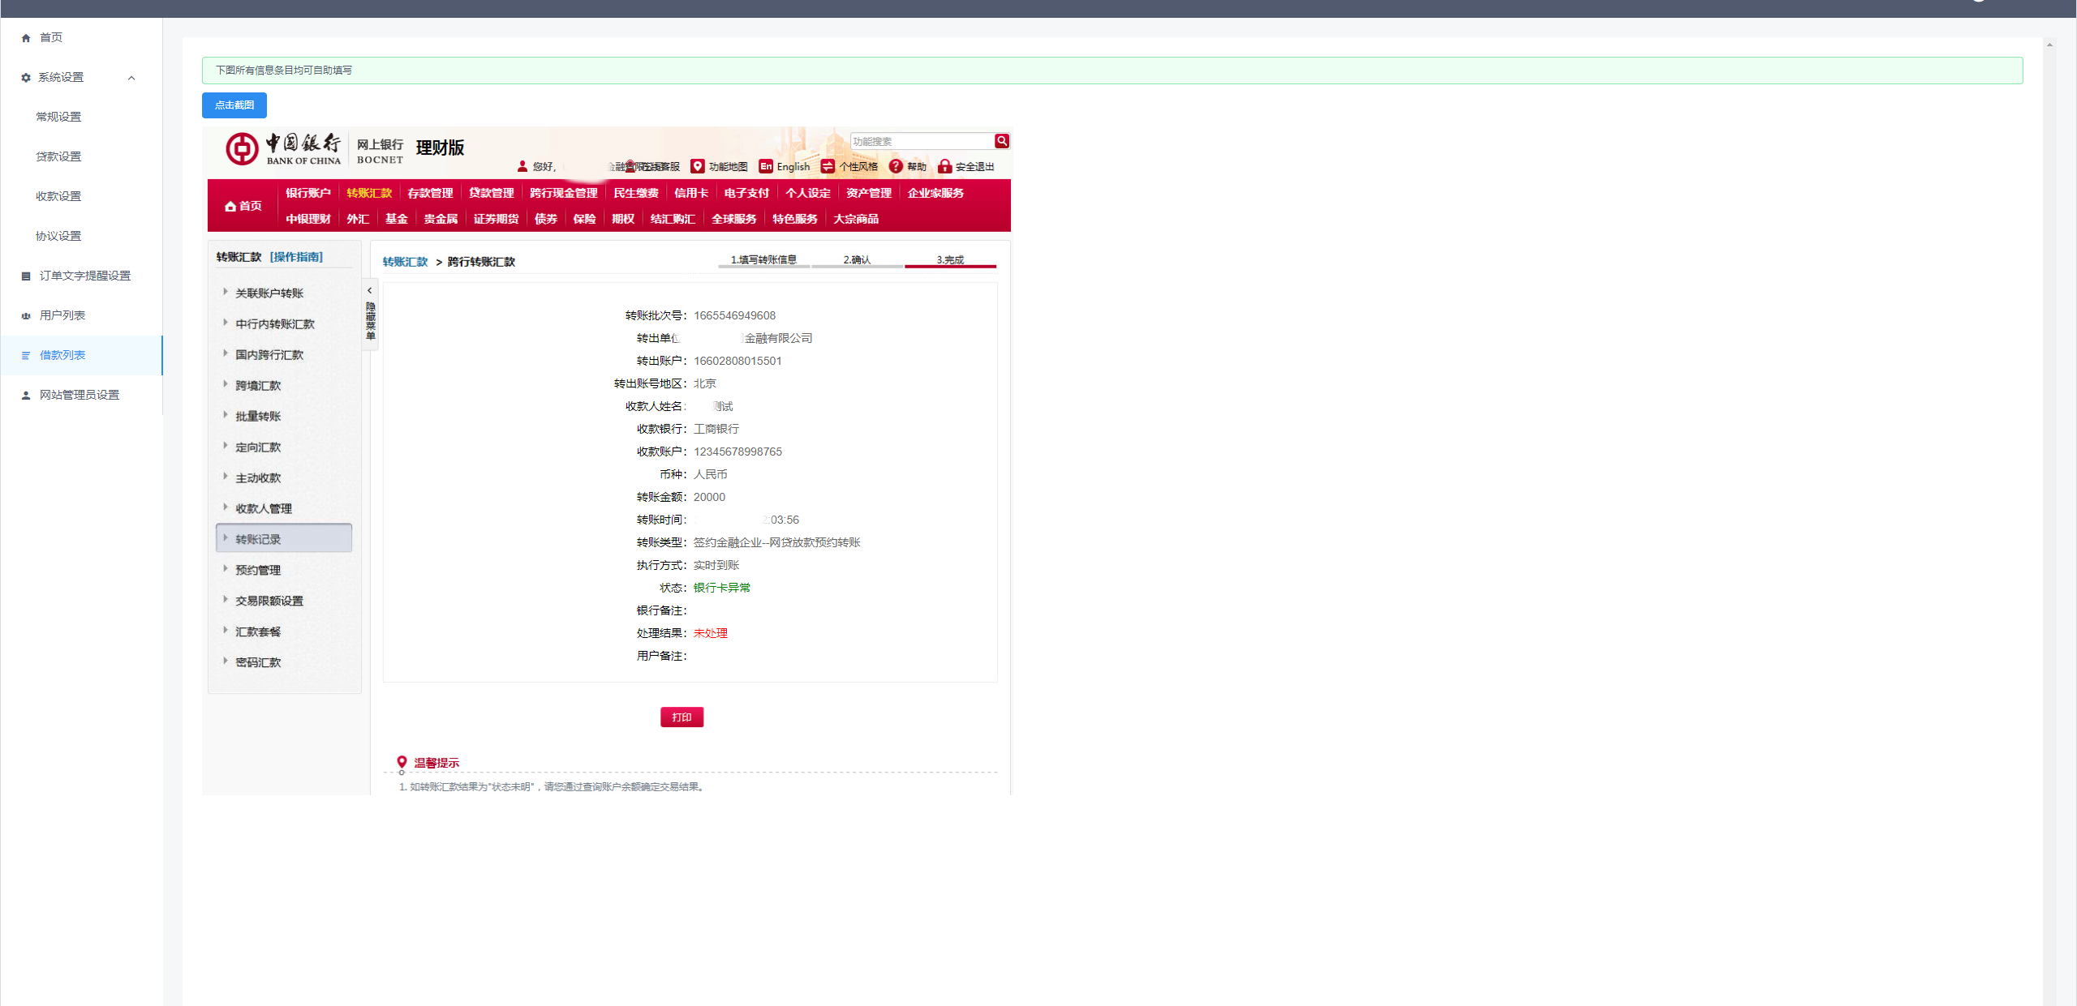Open the 借款列表 sidebar menu item

81,356
